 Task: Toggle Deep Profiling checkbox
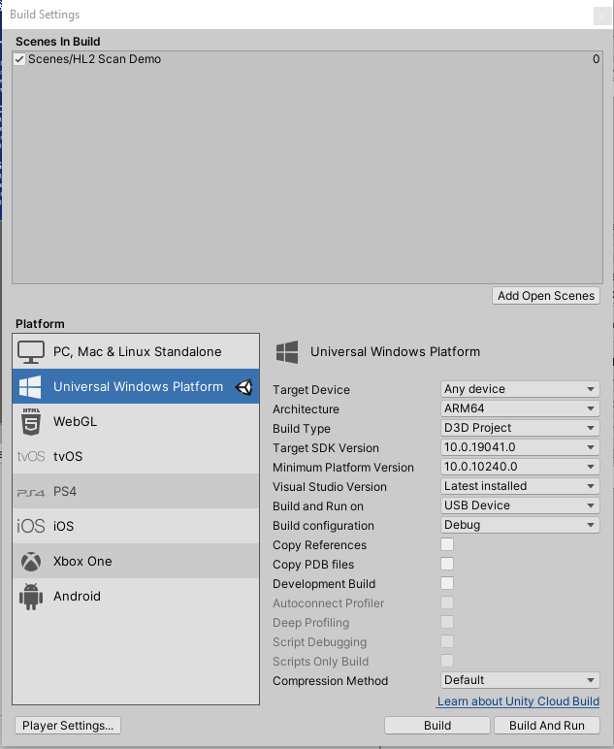pyautogui.click(x=447, y=623)
